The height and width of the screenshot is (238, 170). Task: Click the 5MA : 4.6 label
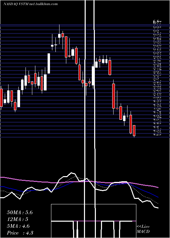coord(18,226)
